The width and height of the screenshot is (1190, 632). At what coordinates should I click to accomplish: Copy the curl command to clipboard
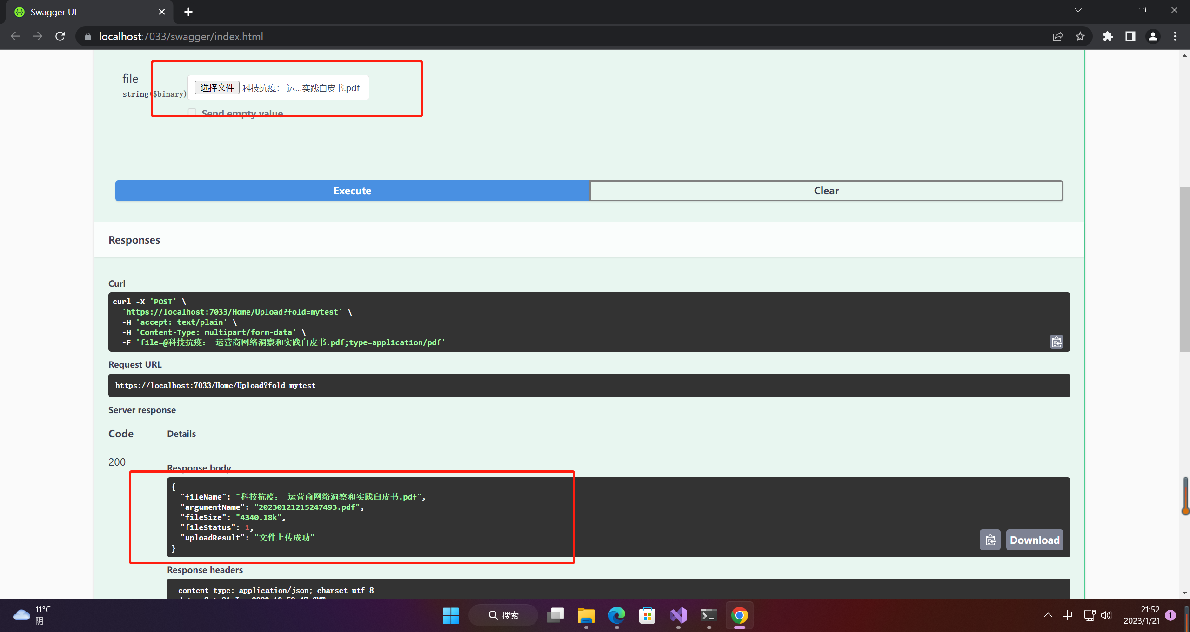1056,342
